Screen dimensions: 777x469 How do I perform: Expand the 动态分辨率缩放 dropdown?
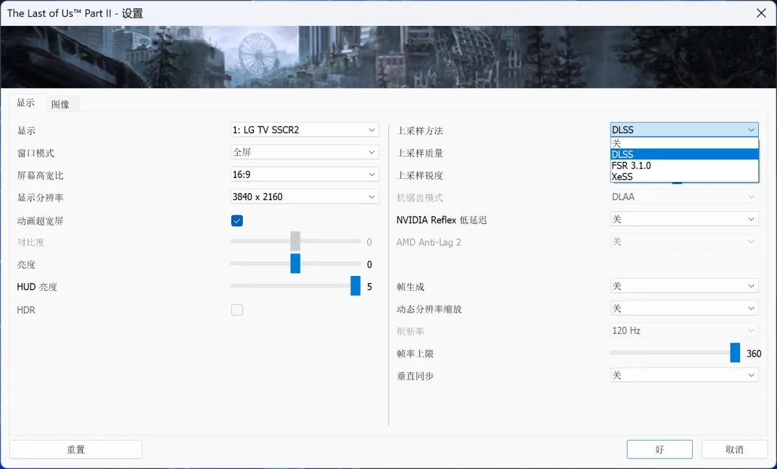pyautogui.click(x=684, y=308)
